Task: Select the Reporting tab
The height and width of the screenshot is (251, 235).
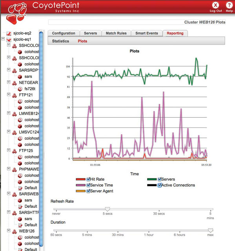Action: point(175,33)
